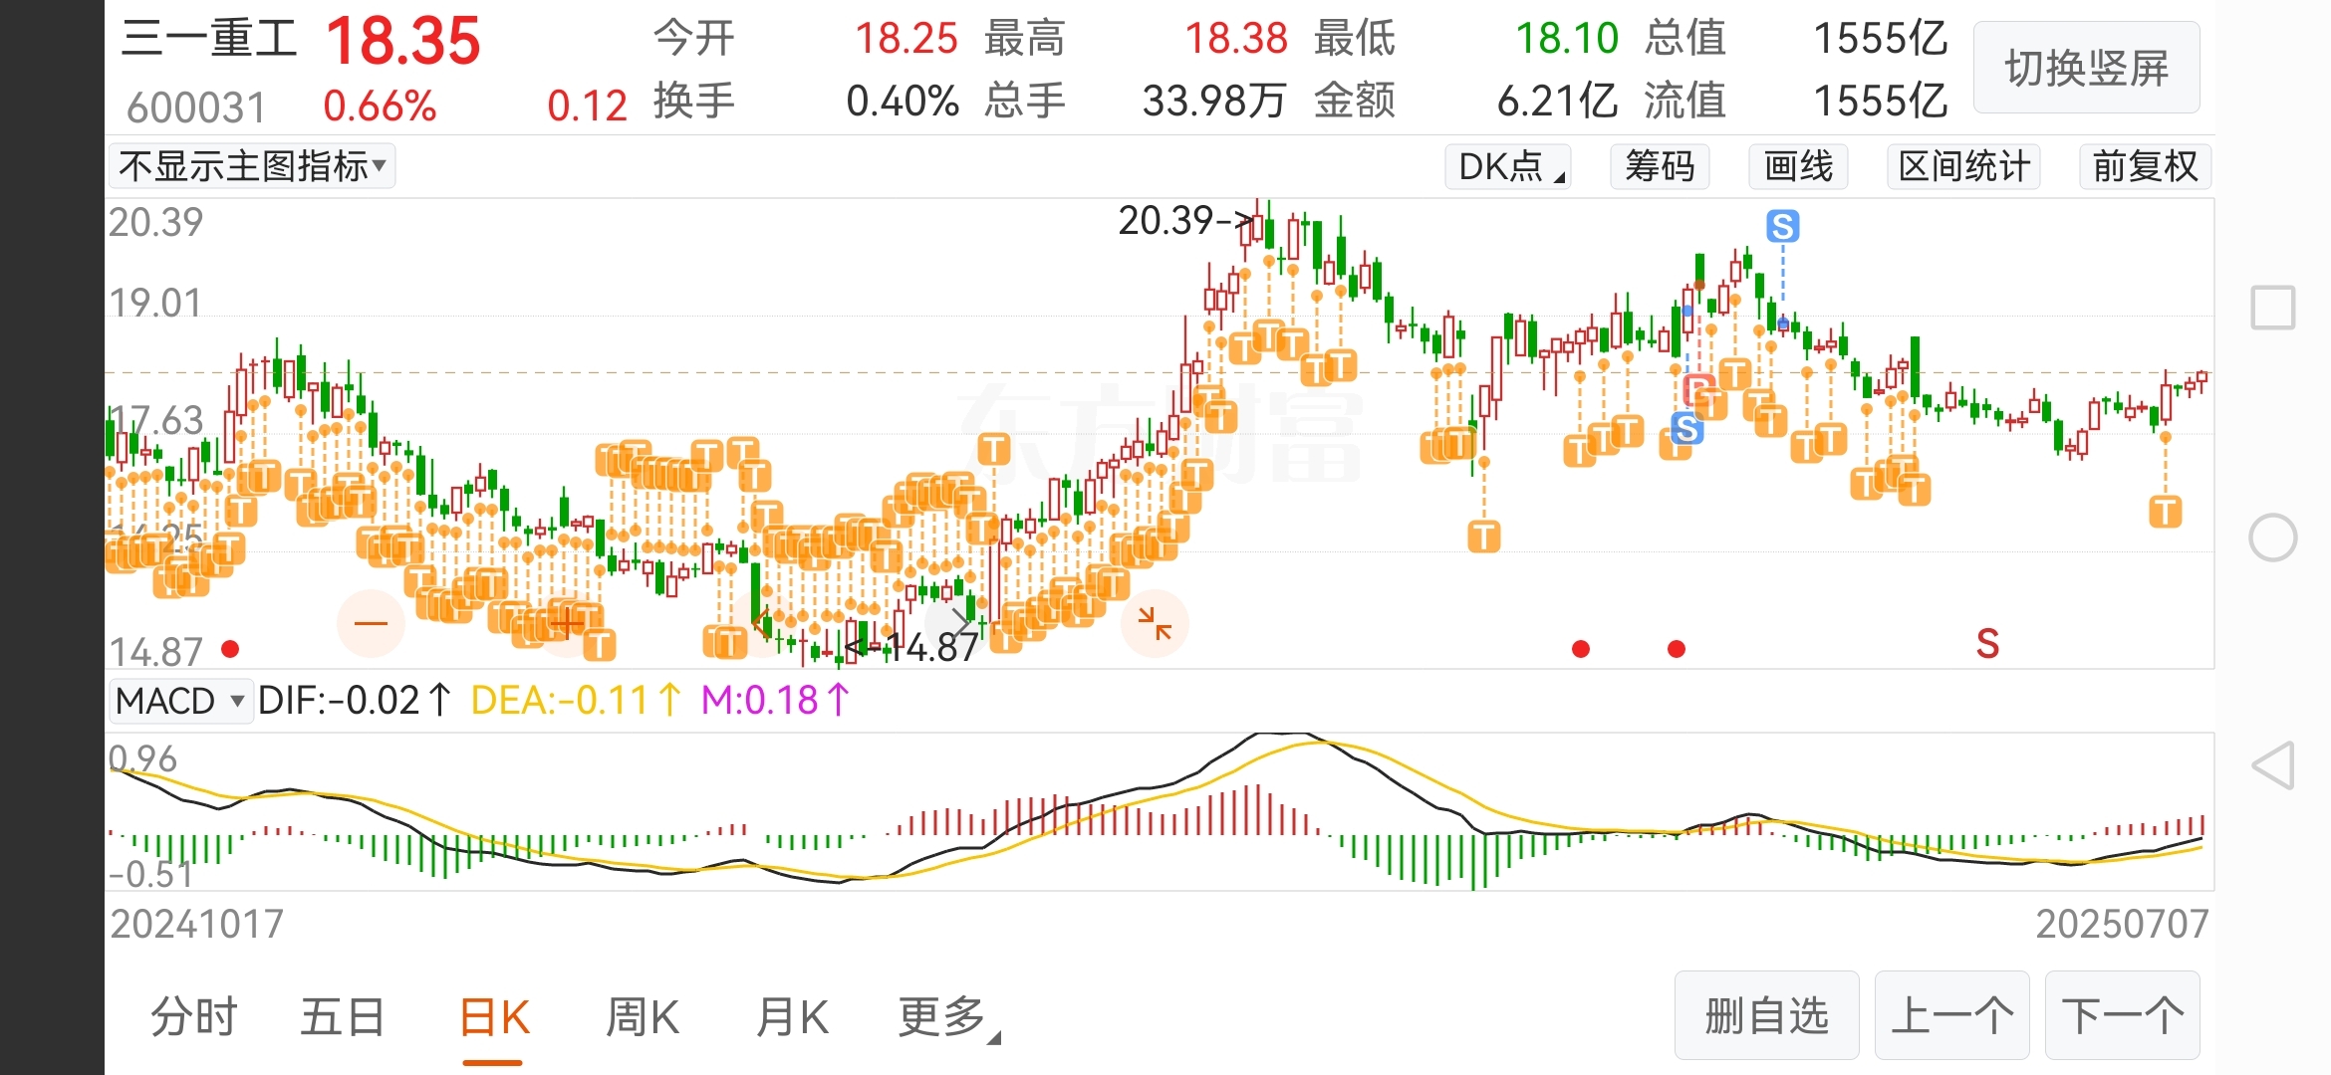
Task: Tap the 切换竖屏 button
Action: [x=2087, y=68]
